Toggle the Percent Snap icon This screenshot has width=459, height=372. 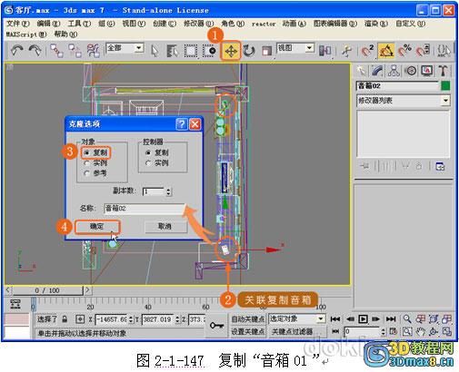(x=404, y=51)
